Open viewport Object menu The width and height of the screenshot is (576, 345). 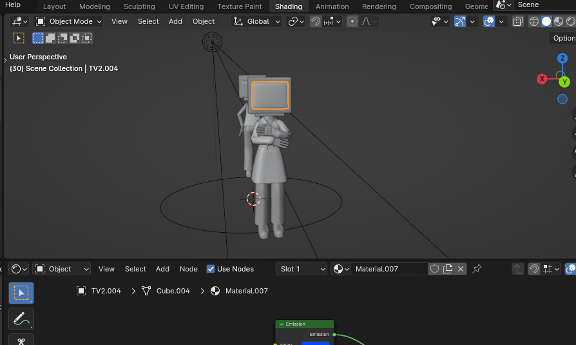click(x=204, y=21)
